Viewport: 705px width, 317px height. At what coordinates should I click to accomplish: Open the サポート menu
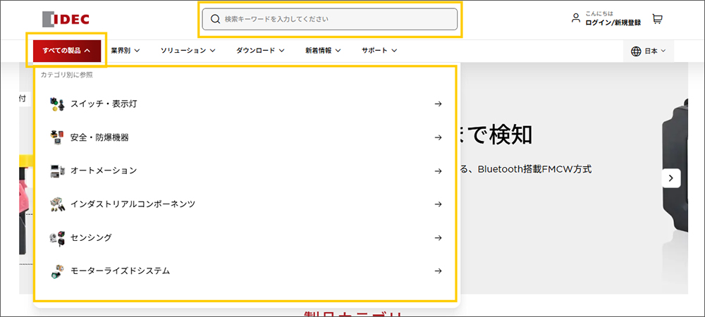point(379,51)
